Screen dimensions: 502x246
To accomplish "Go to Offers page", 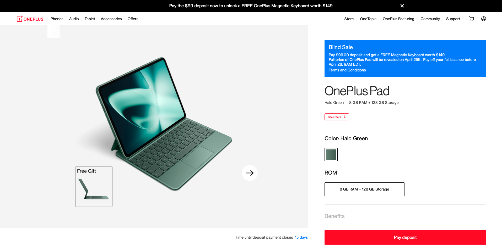I will 133,19.
